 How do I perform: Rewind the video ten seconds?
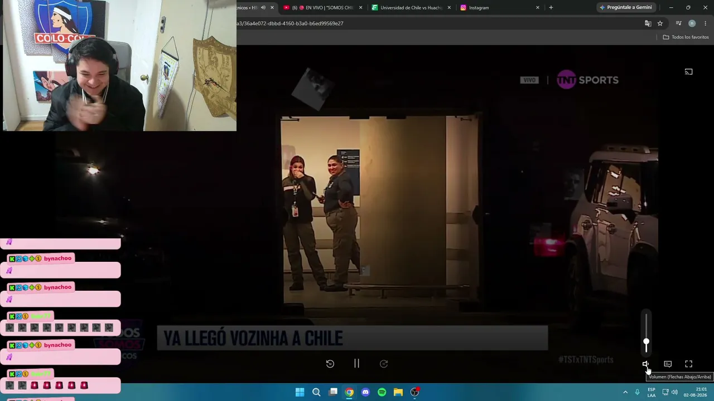(x=330, y=364)
